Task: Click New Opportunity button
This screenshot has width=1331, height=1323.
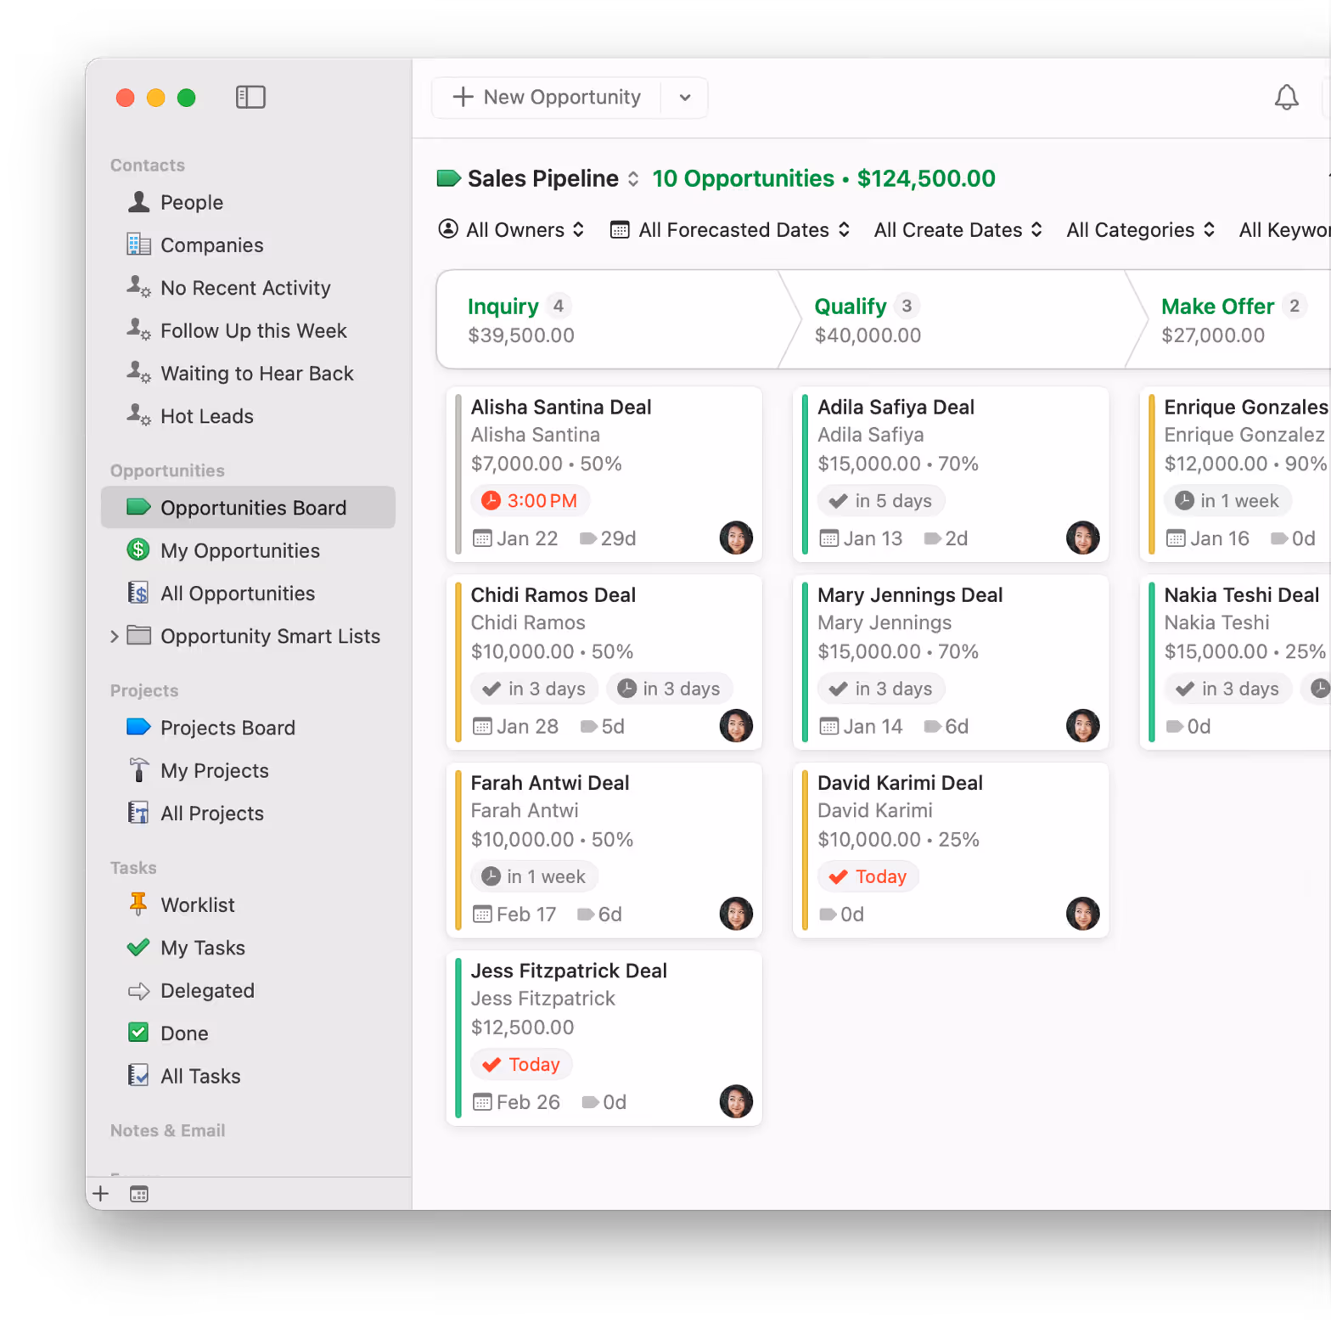Action: [x=547, y=97]
